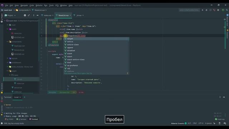Click the inspection eye widget above editor scrollbar

point(225,19)
